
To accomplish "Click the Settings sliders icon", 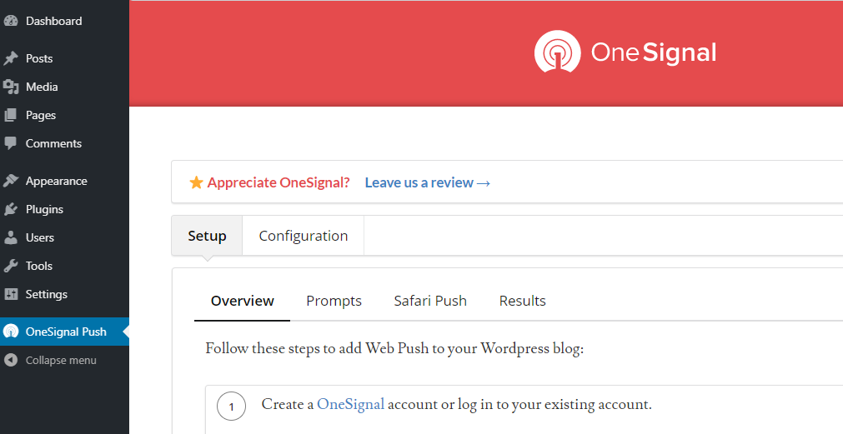I will tap(11, 294).
